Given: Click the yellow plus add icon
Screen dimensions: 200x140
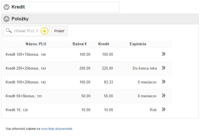Looking at the screenshot, I should pyautogui.click(x=45, y=31).
